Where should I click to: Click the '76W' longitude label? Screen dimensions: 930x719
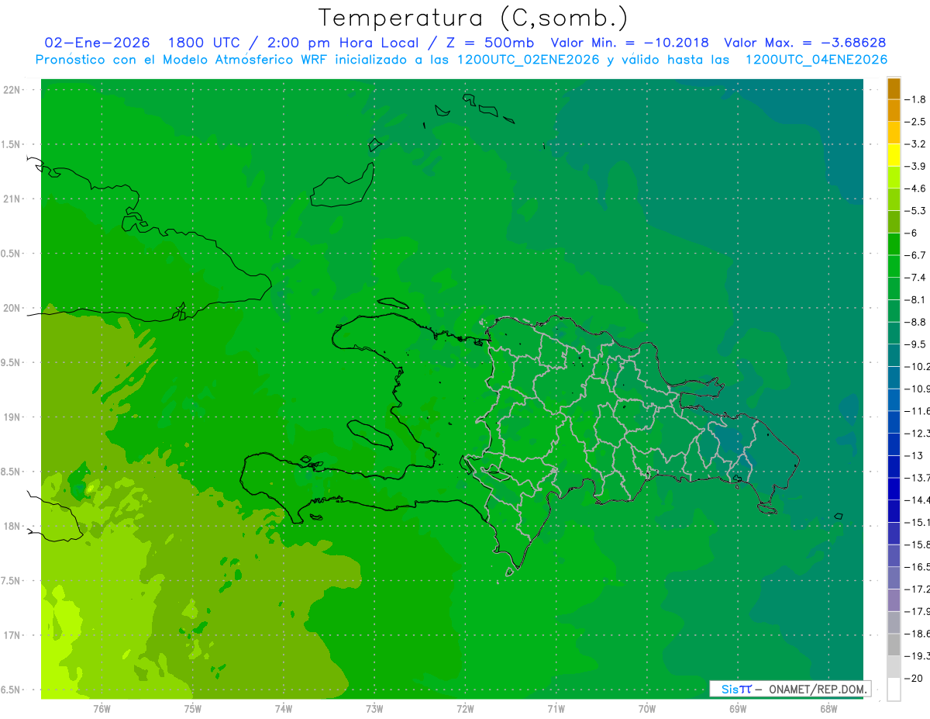(x=102, y=709)
